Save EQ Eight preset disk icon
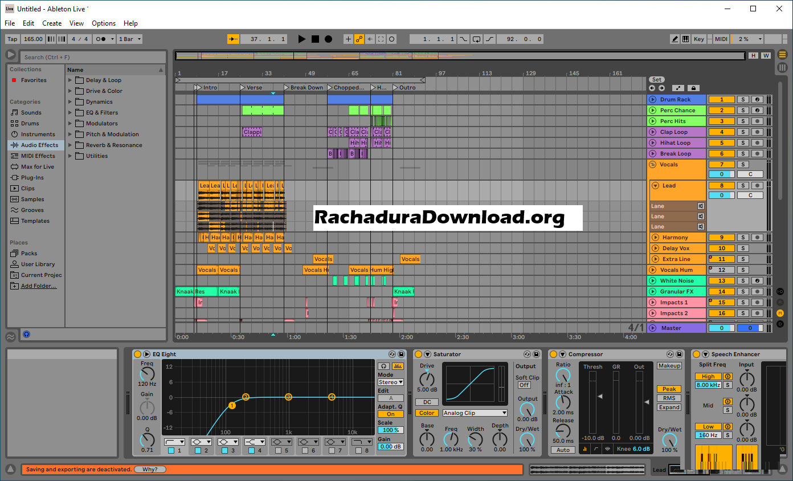The width and height of the screenshot is (793, 481). tap(401, 354)
